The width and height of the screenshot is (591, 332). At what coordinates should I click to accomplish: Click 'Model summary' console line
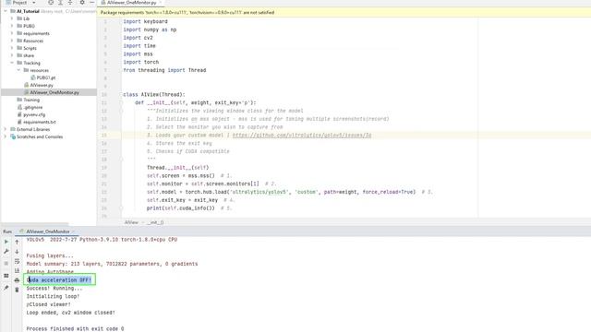point(112,264)
